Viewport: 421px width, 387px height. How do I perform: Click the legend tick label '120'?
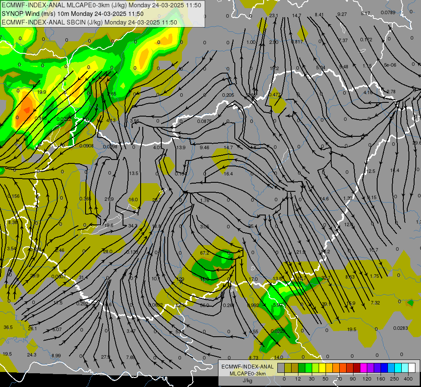[x=366, y=379]
